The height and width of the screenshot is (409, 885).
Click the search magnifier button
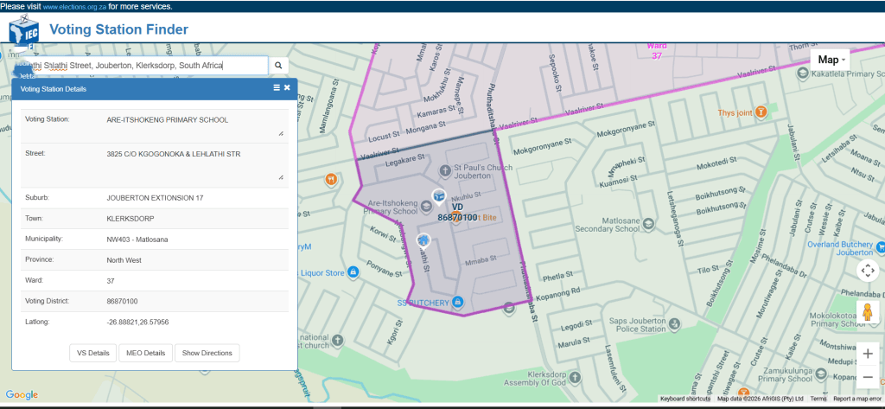point(278,65)
